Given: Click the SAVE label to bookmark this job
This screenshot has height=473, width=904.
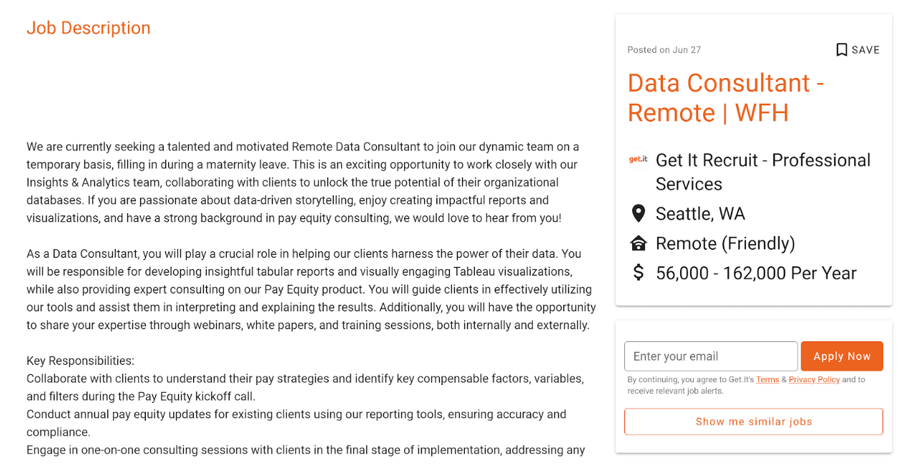Looking at the screenshot, I should (866, 49).
